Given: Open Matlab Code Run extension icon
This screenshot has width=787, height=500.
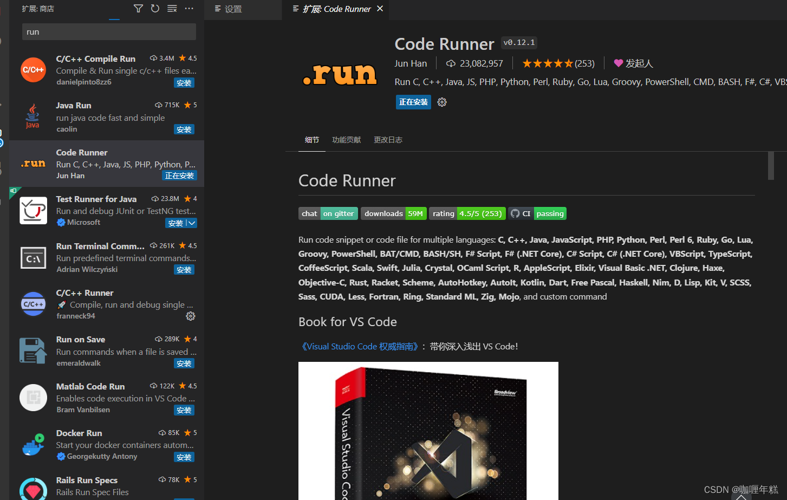Looking at the screenshot, I should (x=33, y=398).
